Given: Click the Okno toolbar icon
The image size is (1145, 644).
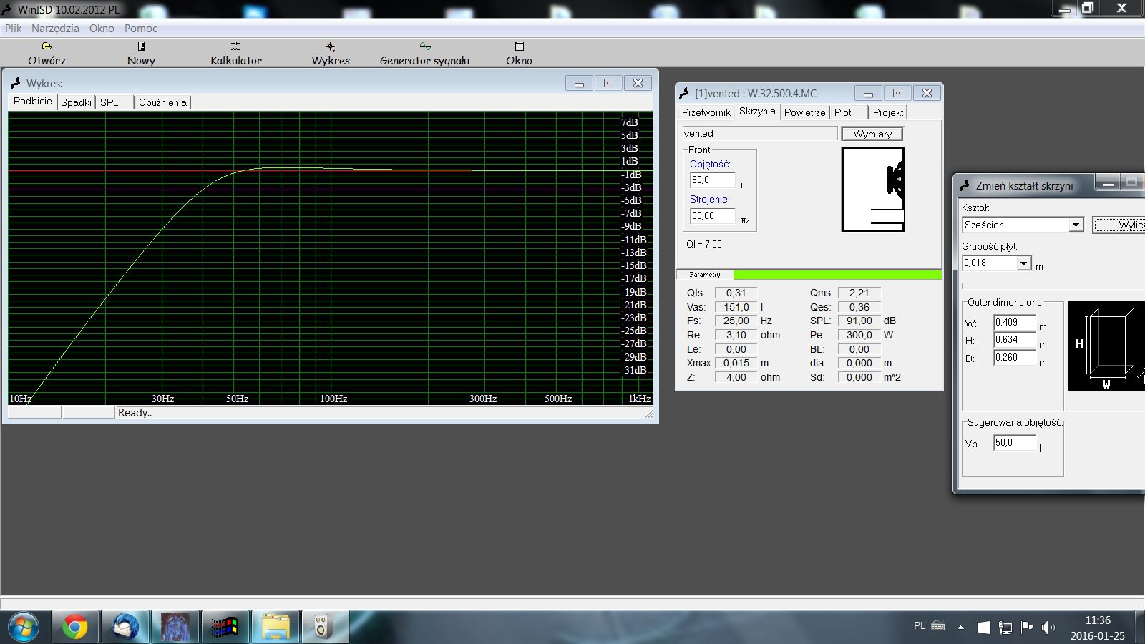Looking at the screenshot, I should tap(519, 47).
